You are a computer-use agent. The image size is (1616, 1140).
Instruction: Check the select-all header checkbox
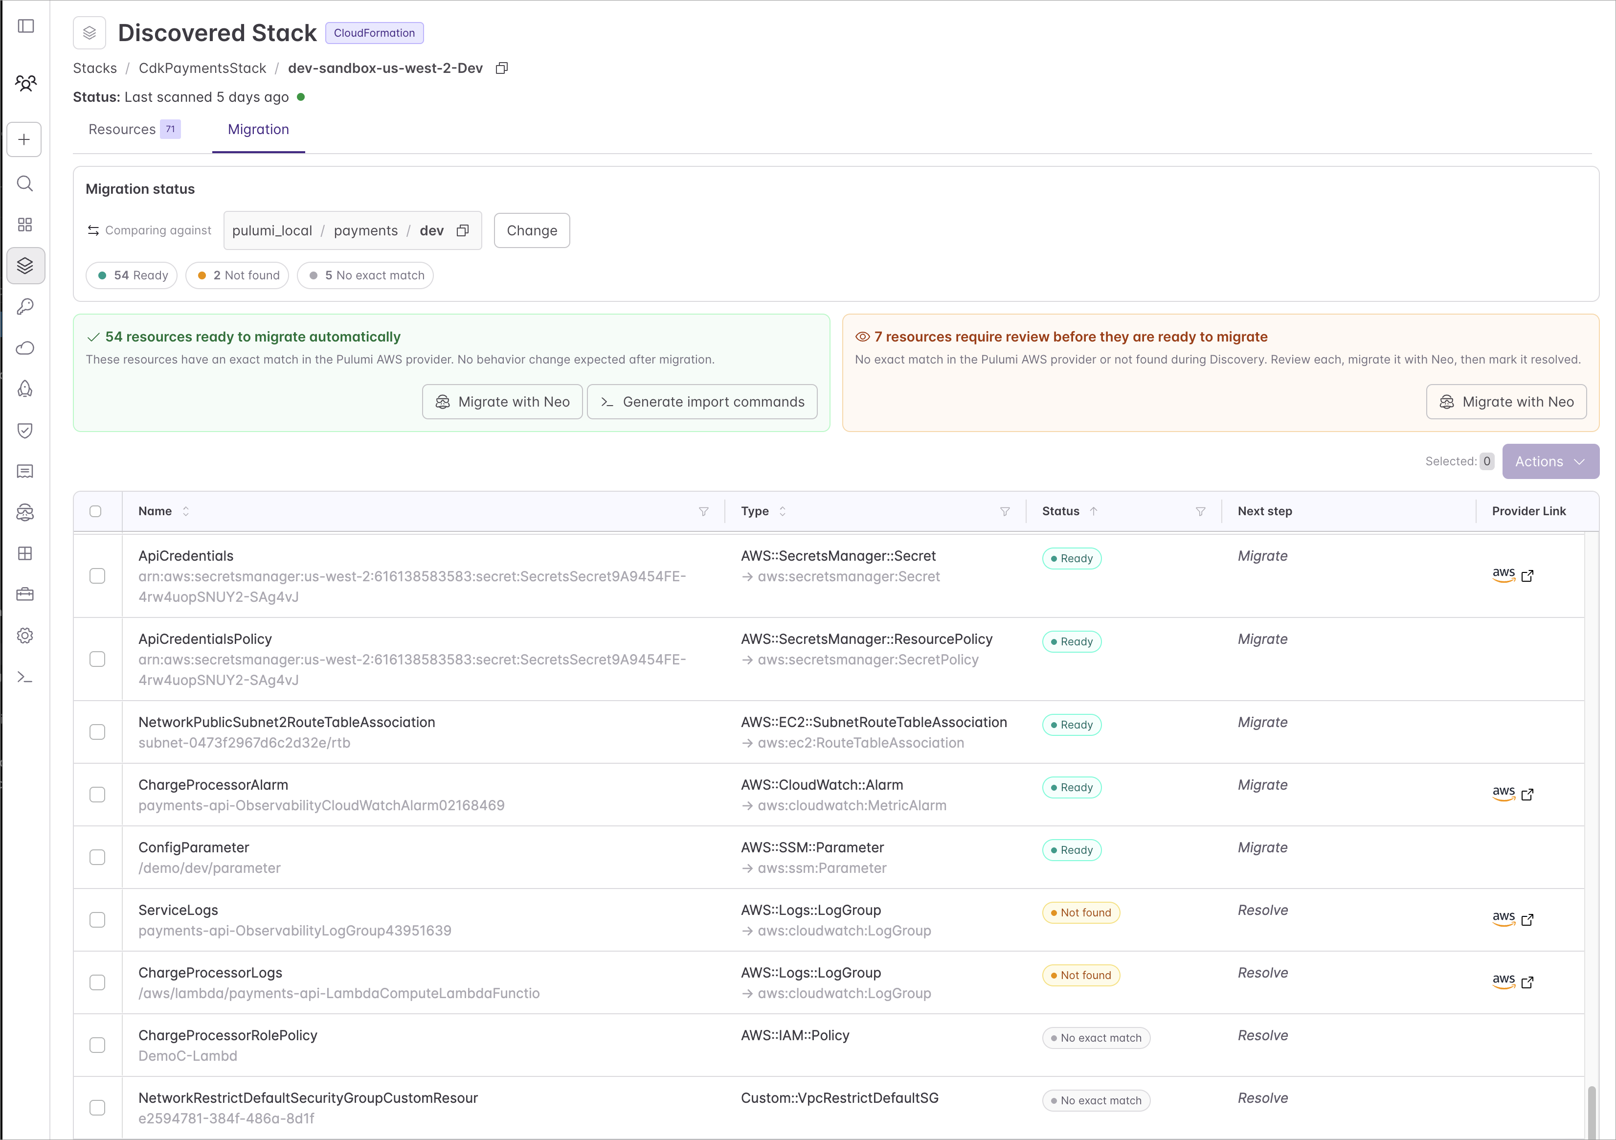tap(96, 511)
